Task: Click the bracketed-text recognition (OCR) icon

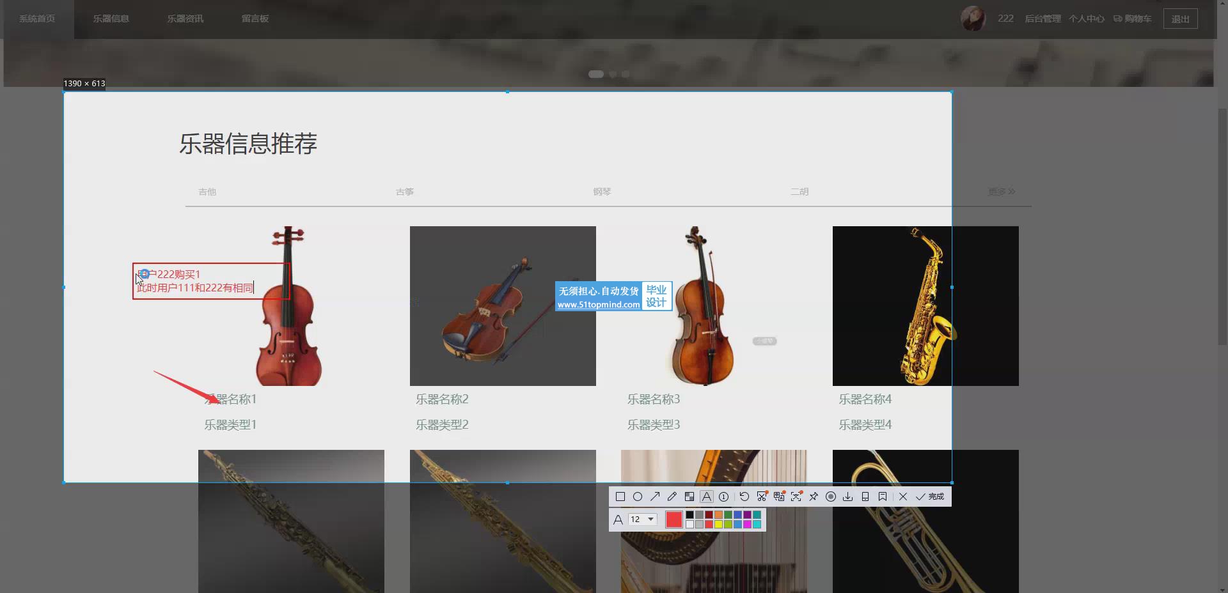Action: click(x=796, y=497)
